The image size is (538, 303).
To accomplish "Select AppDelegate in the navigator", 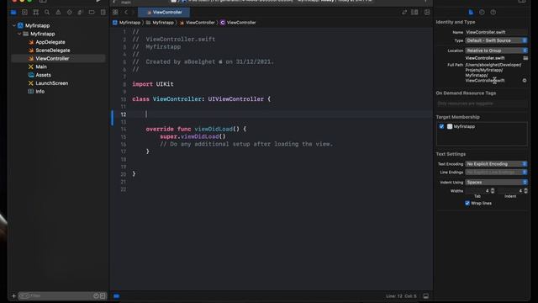I will point(50,42).
